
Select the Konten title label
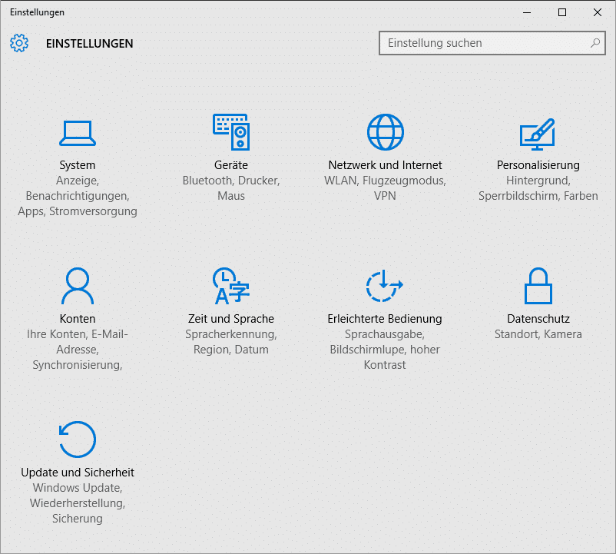78,319
